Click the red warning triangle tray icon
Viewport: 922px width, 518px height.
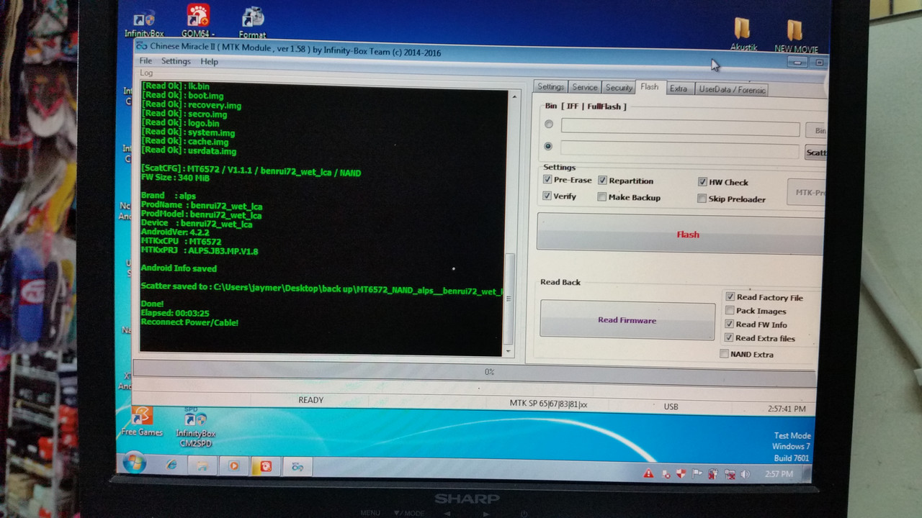(x=648, y=473)
